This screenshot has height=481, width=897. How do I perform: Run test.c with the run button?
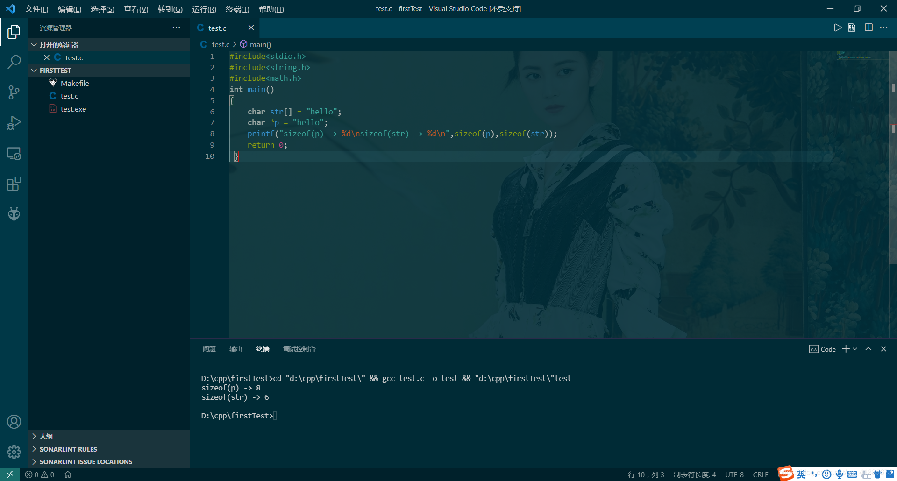(x=838, y=28)
